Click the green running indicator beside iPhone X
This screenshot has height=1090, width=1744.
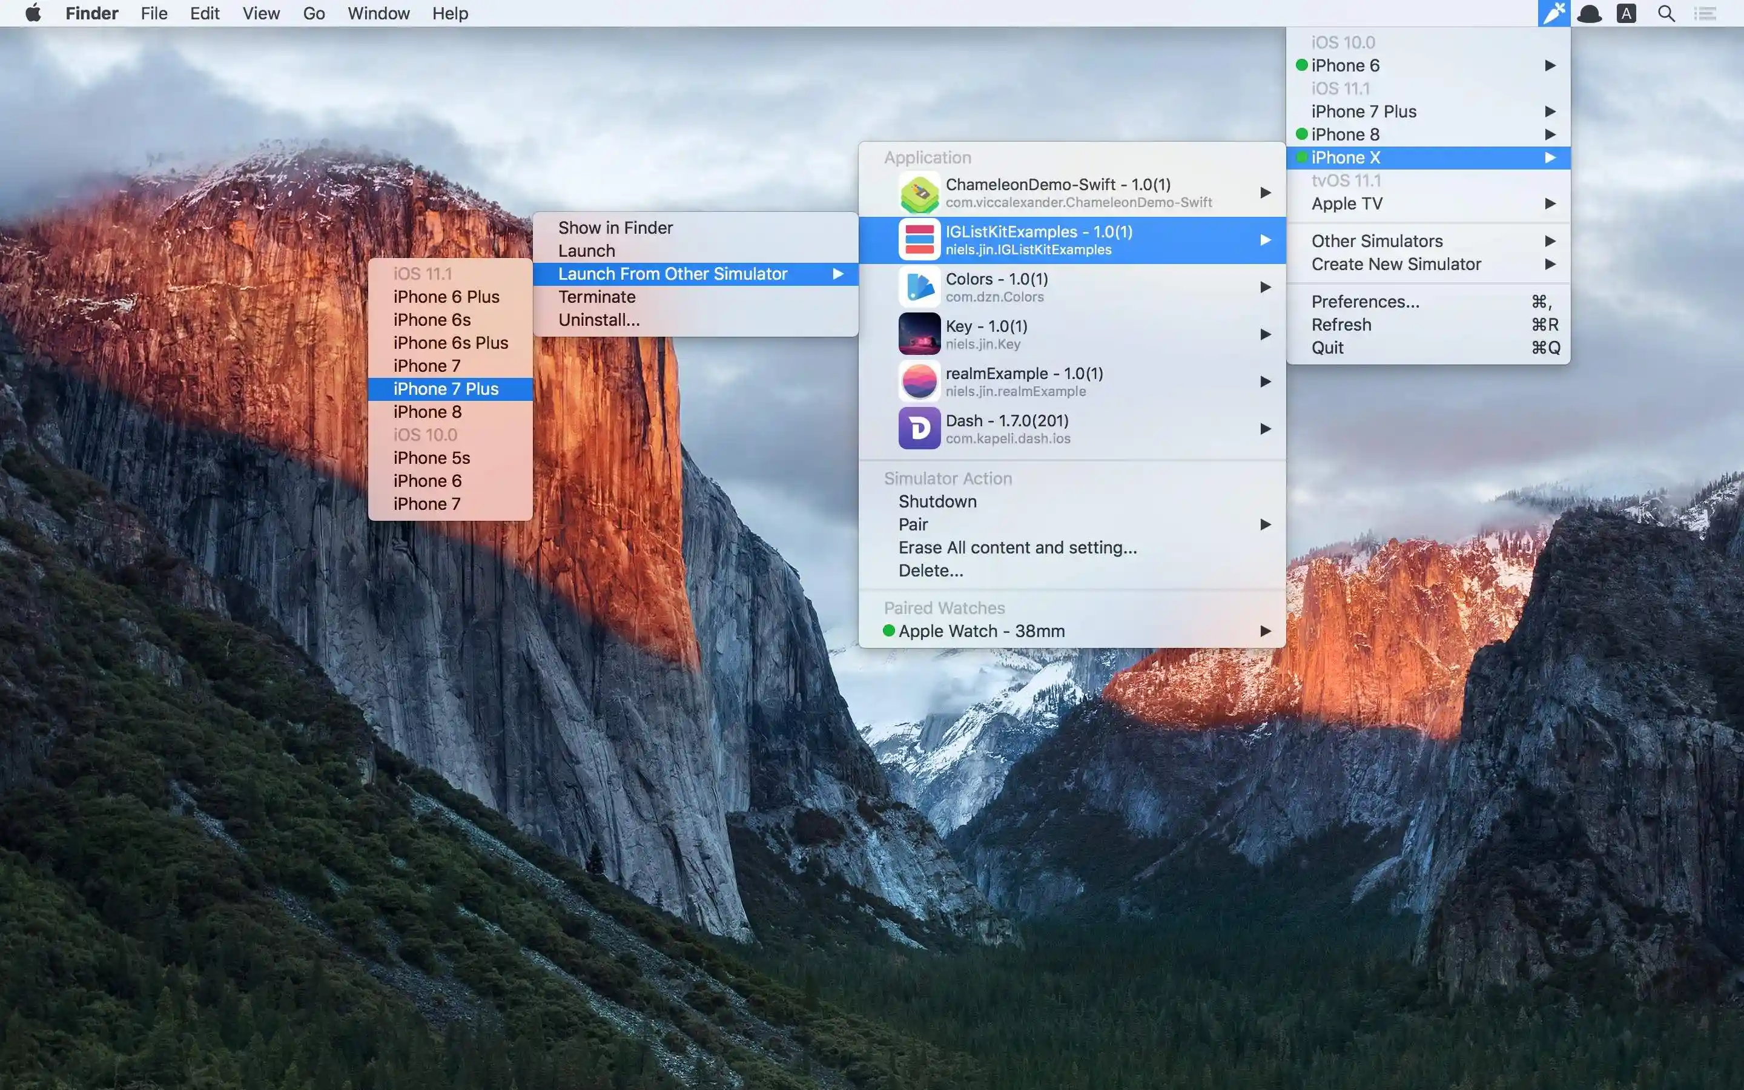coord(1301,157)
